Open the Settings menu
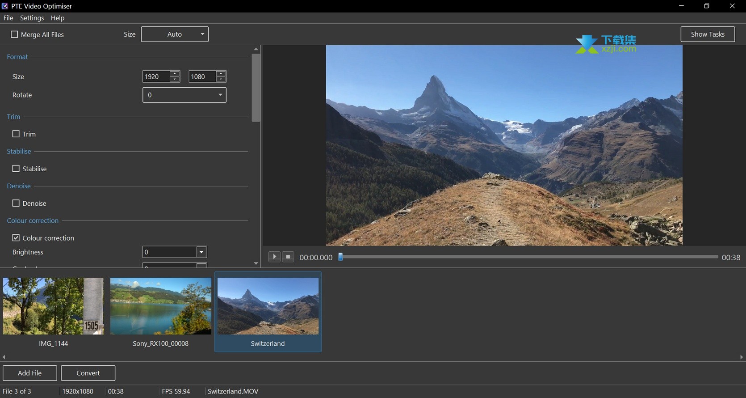Screen dimensions: 746x398 click(x=32, y=18)
